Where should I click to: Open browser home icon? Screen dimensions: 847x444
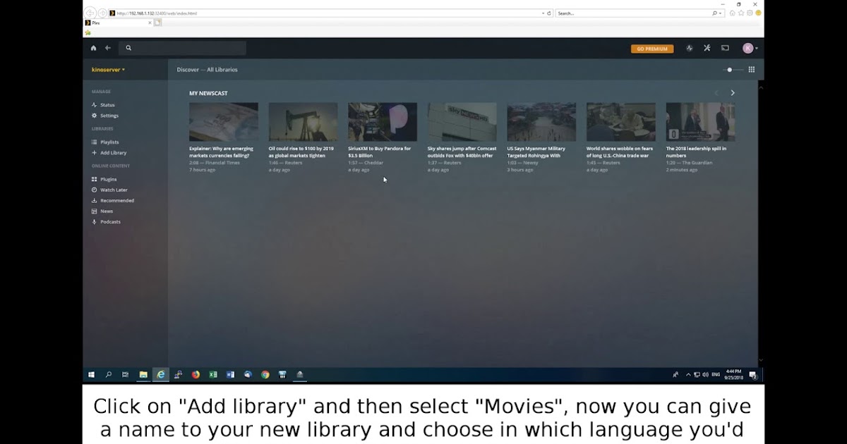[733, 13]
